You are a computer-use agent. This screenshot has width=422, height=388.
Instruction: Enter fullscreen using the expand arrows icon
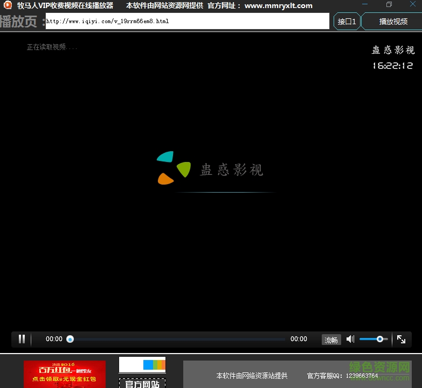tap(401, 340)
